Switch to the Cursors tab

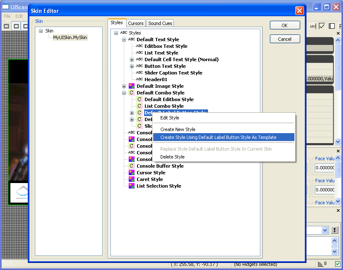(136, 23)
